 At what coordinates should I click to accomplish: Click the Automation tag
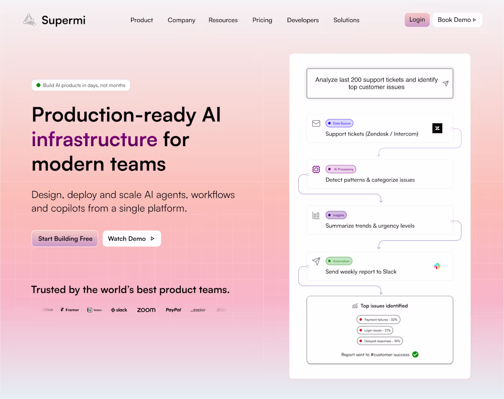coord(339,261)
